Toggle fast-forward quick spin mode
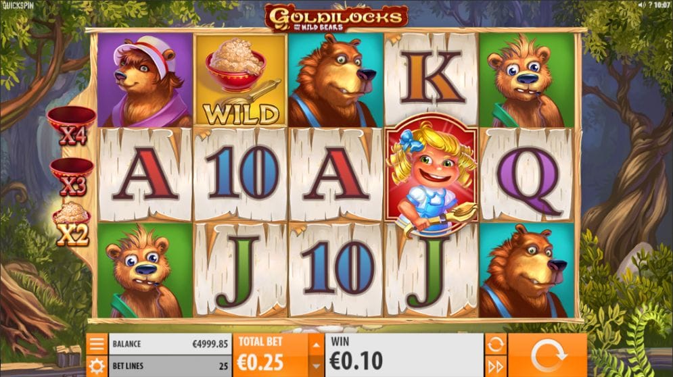 click(x=495, y=366)
